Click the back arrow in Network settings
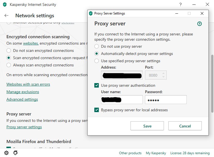Screen dimensions: 214x157 point(6,16)
